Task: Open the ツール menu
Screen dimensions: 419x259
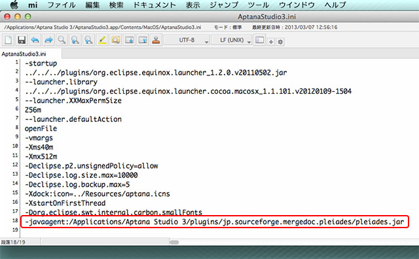Action: coord(259,5)
